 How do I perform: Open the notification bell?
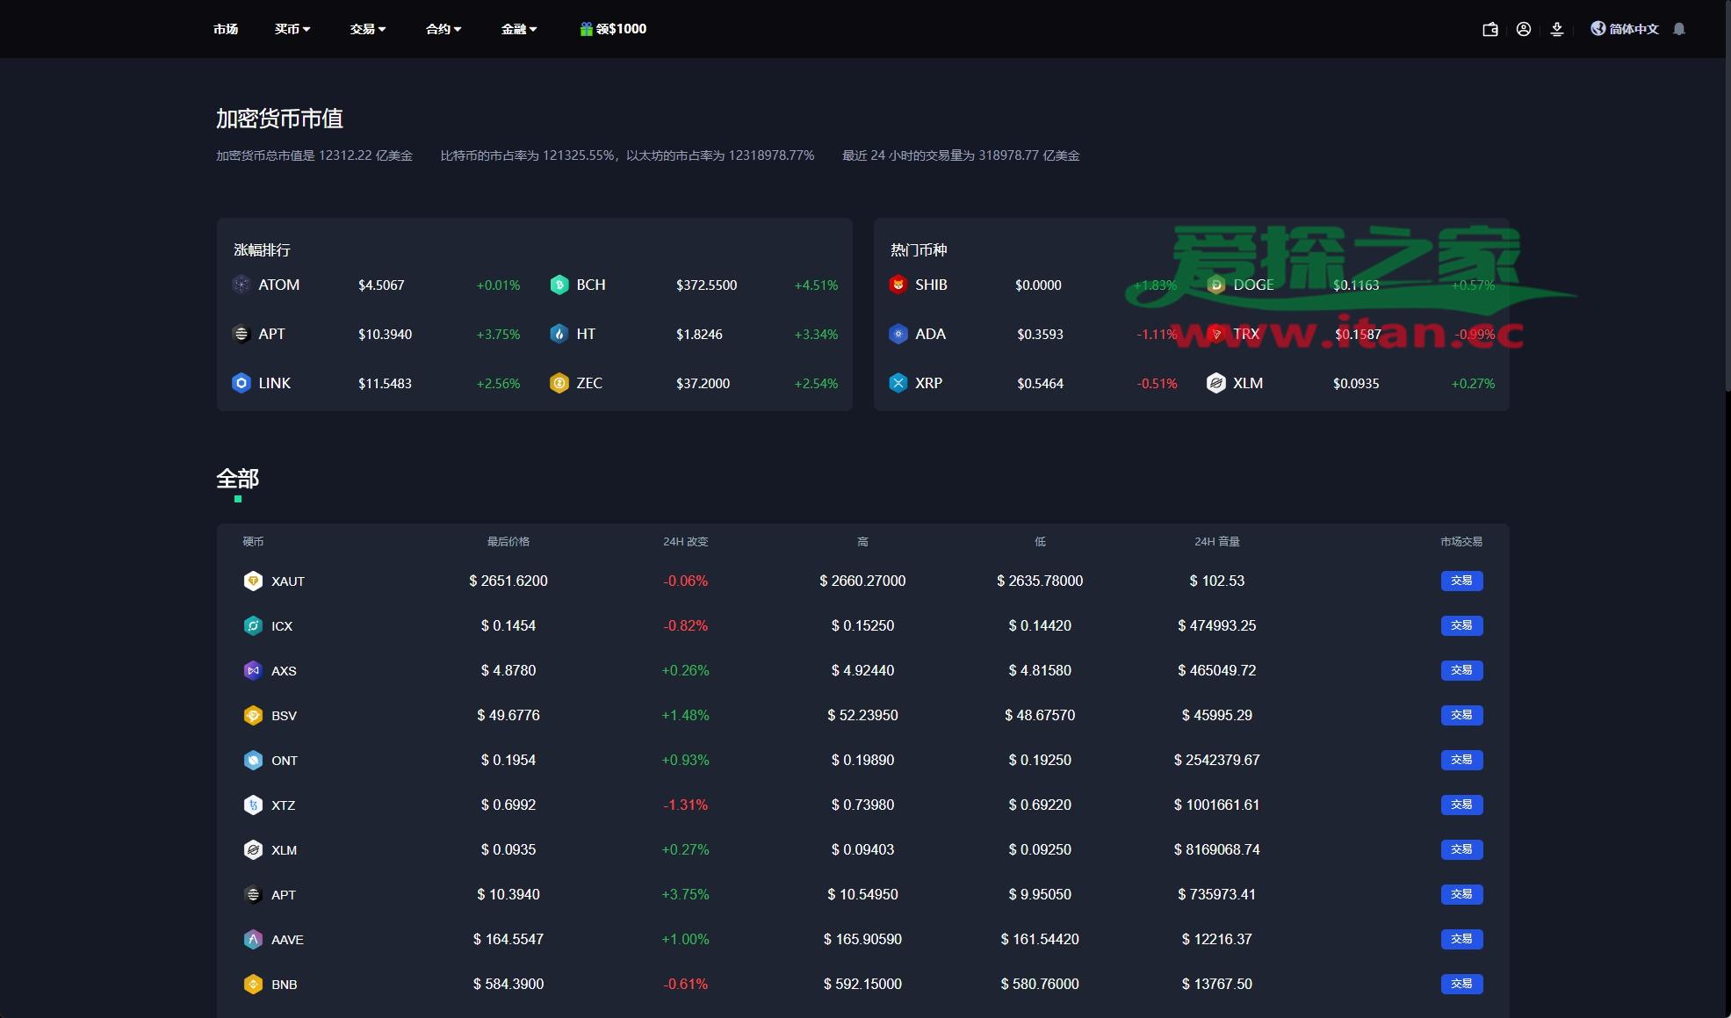tap(1679, 29)
